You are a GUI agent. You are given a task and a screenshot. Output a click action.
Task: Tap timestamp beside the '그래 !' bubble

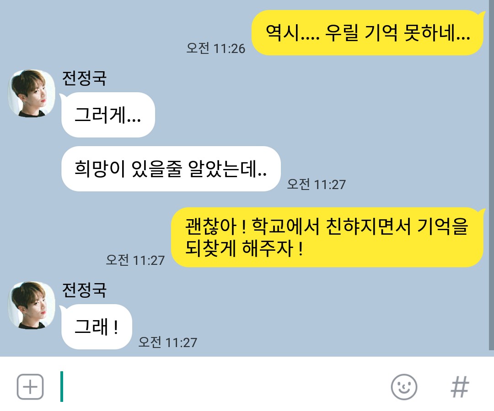tap(167, 342)
